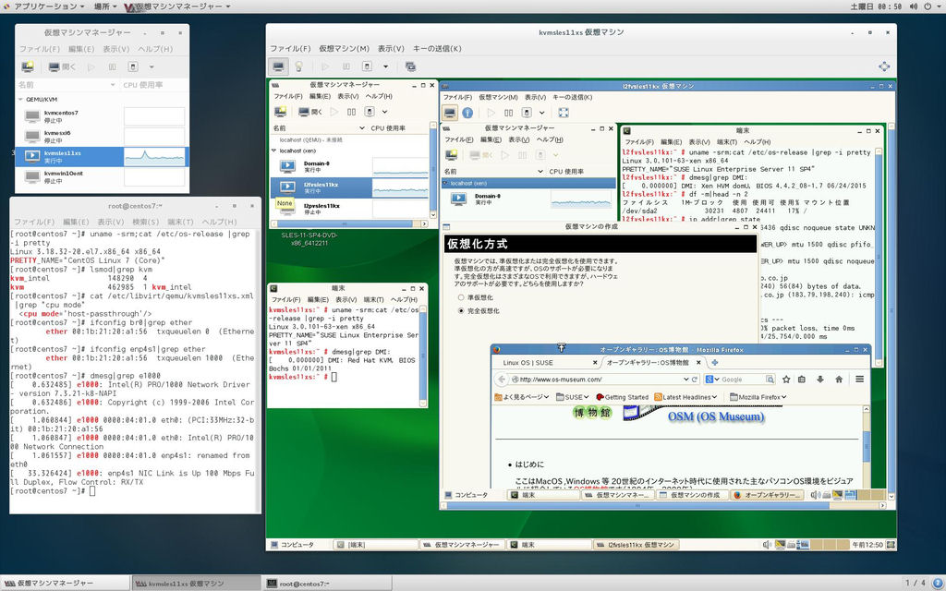The width and height of the screenshot is (946, 591).
Task: Open new tab in Firefox
Action: 715,362
